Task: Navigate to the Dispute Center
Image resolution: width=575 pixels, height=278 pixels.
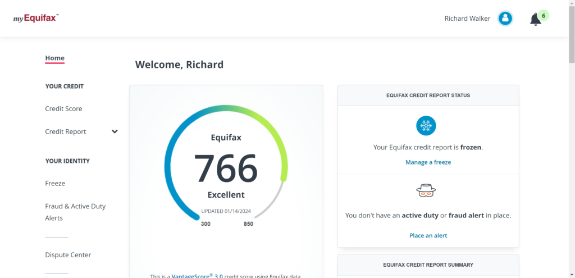Action: pos(68,254)
